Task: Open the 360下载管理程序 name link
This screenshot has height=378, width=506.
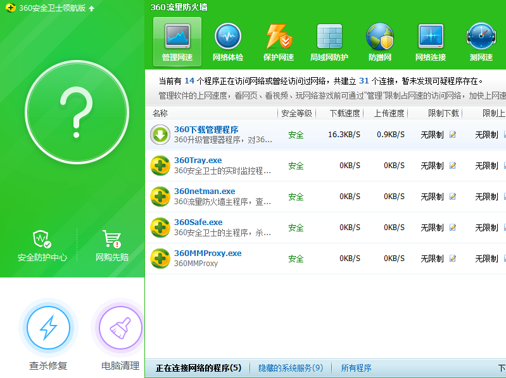Action: click(206, 130)
